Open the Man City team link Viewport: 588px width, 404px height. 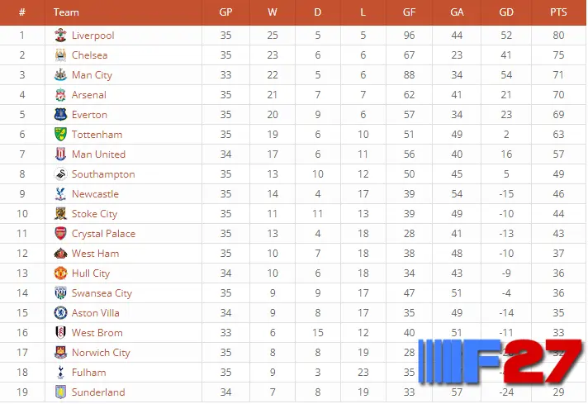(x=92, y=75)
